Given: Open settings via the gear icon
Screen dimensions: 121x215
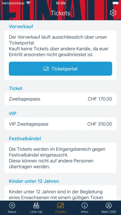Looking at the screenshot, I should pos(113,13).
